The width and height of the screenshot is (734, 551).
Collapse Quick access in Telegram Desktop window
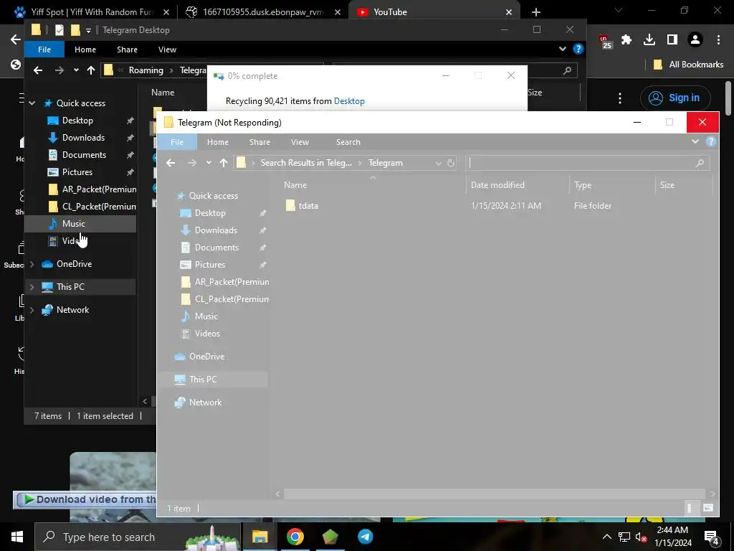[32, 103]
